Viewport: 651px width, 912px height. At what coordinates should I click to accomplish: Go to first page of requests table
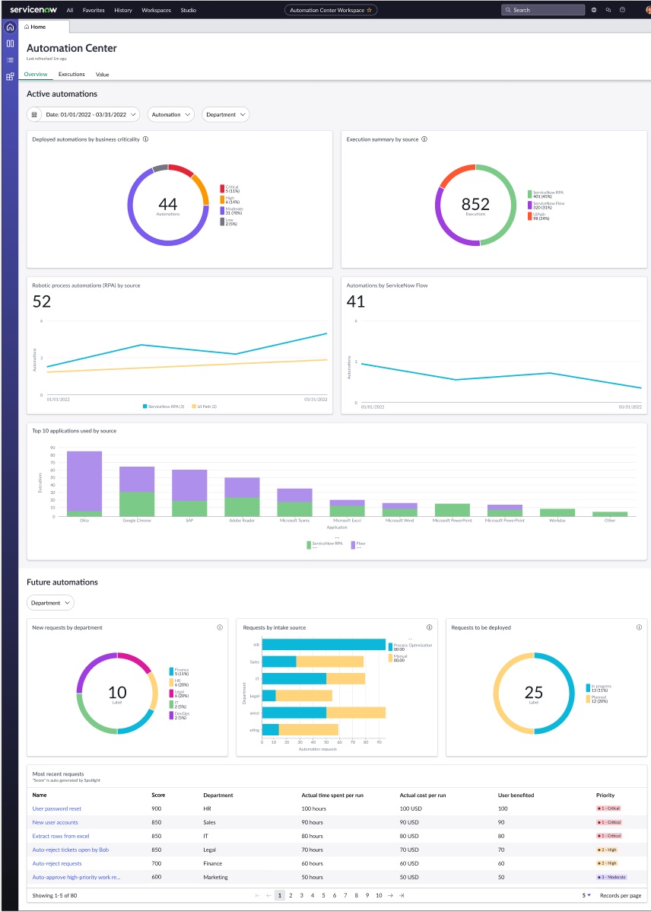[x=258, y=896]
